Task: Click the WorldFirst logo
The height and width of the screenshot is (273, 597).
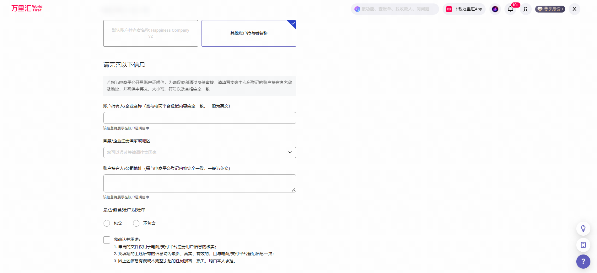Action: tap(27, 8)
